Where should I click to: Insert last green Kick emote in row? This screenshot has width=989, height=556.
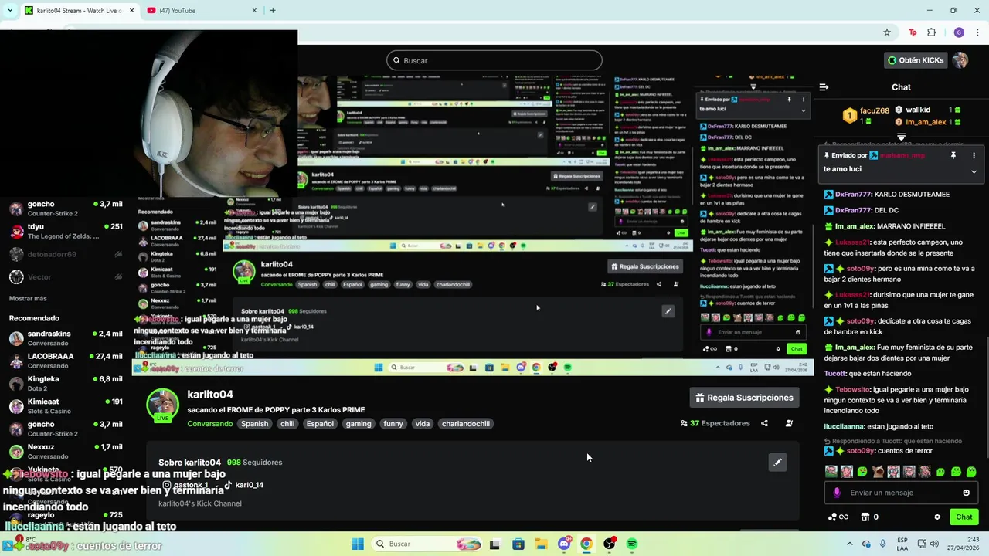971,471
